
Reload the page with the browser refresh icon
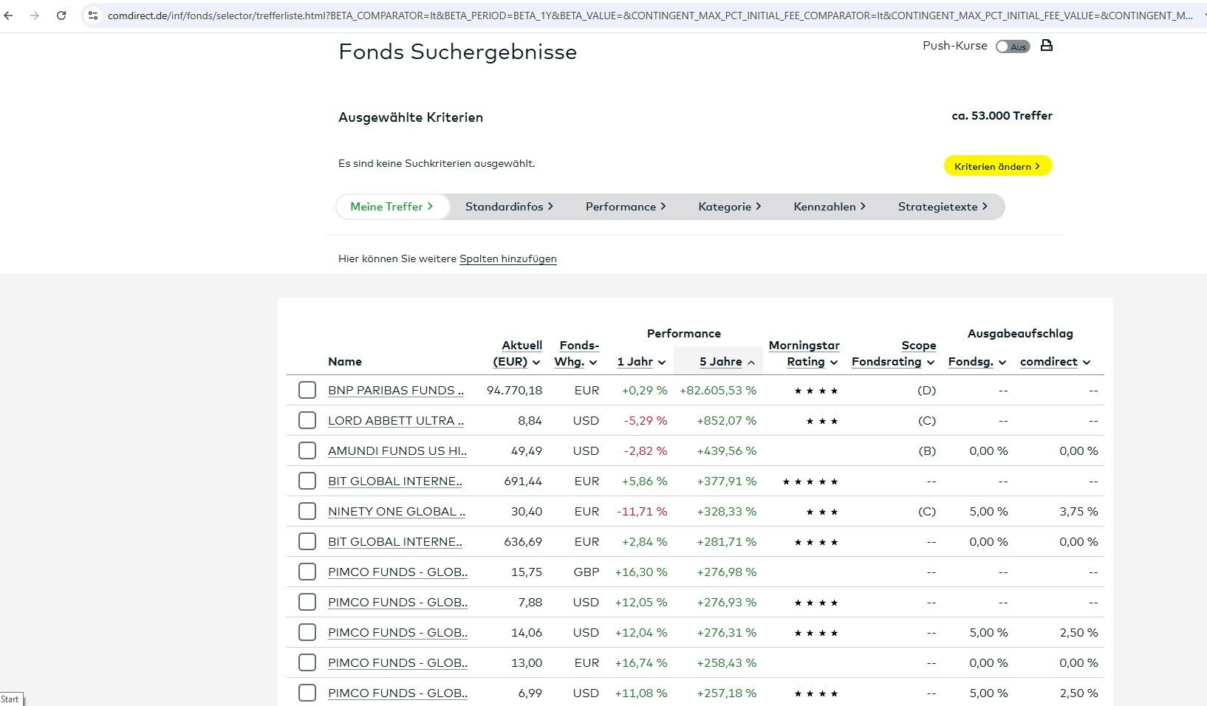(61, 16)
